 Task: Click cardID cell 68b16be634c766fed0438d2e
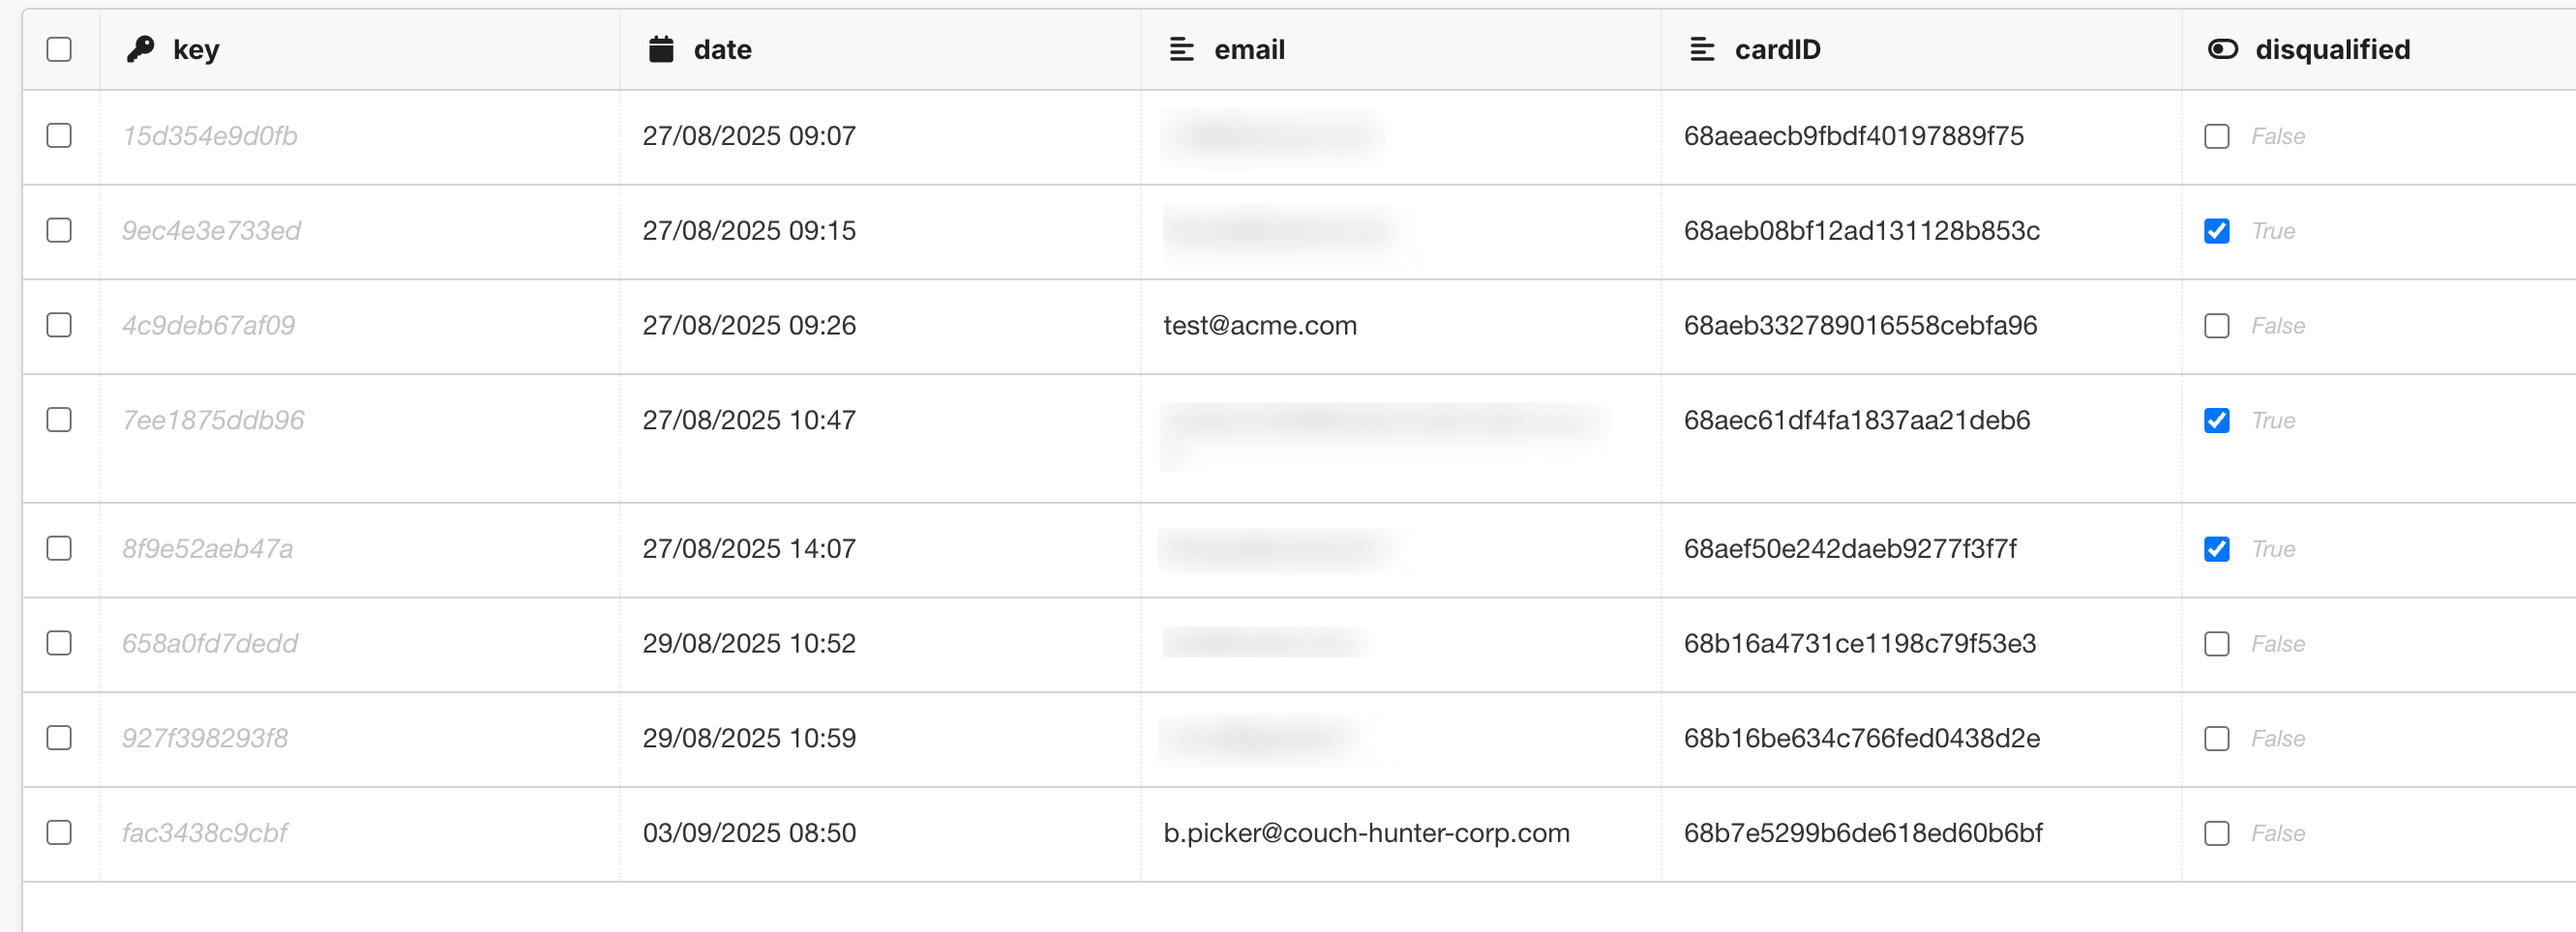tap(1862, 739)
